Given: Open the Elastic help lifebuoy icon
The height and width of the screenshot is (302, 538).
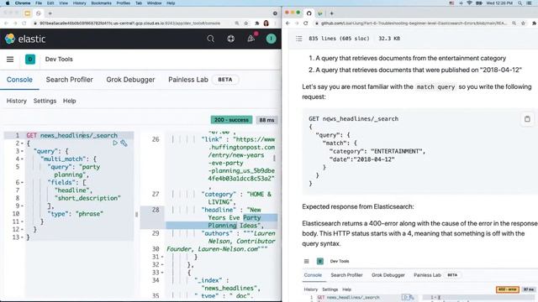Looking at the screenshot, I should (230, 39).
